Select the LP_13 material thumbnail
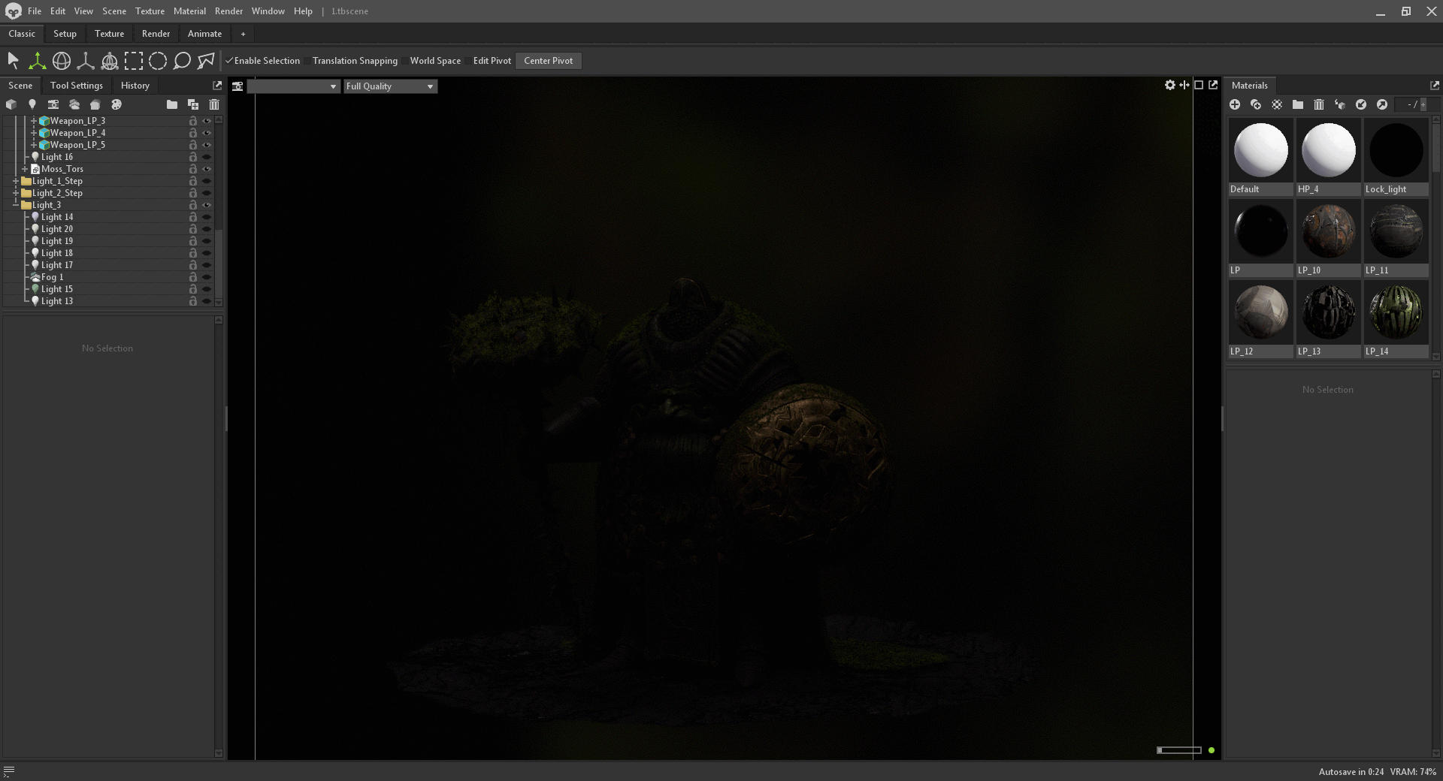The image size is (1443, 781). click(1328, 313)
